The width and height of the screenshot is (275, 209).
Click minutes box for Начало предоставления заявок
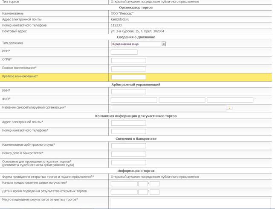154,184
